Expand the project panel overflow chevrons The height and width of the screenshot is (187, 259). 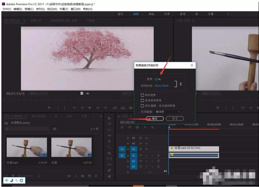pyautogui.click(x=101, y=116)
